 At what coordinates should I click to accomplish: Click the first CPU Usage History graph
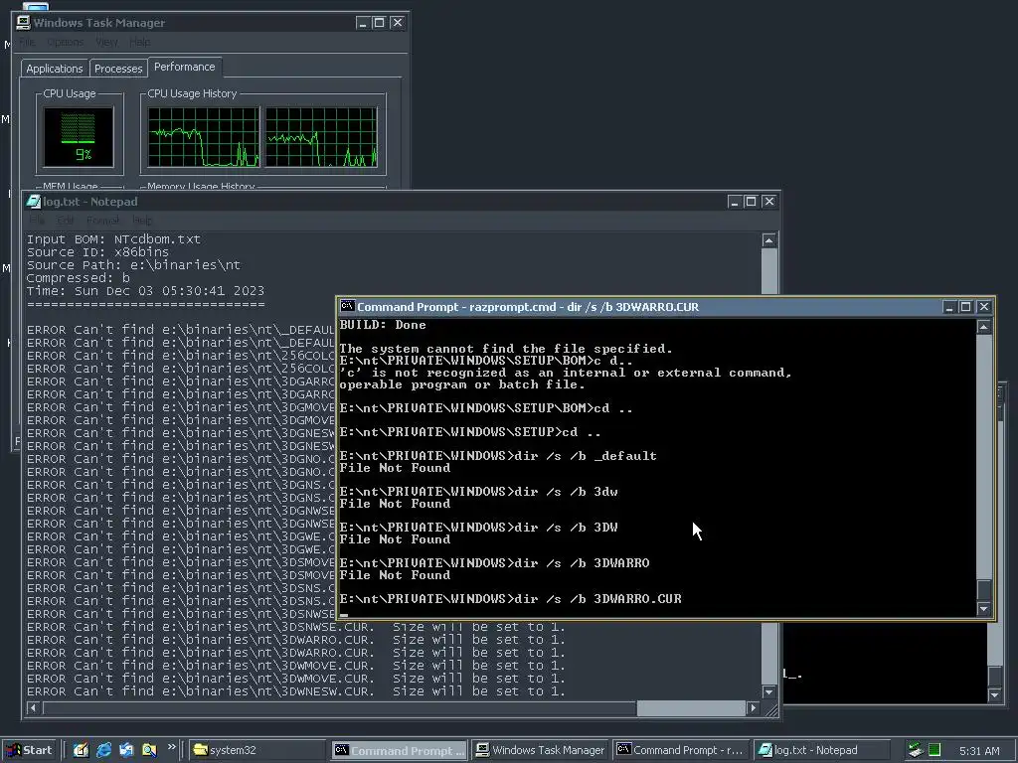tap(203, 137)
